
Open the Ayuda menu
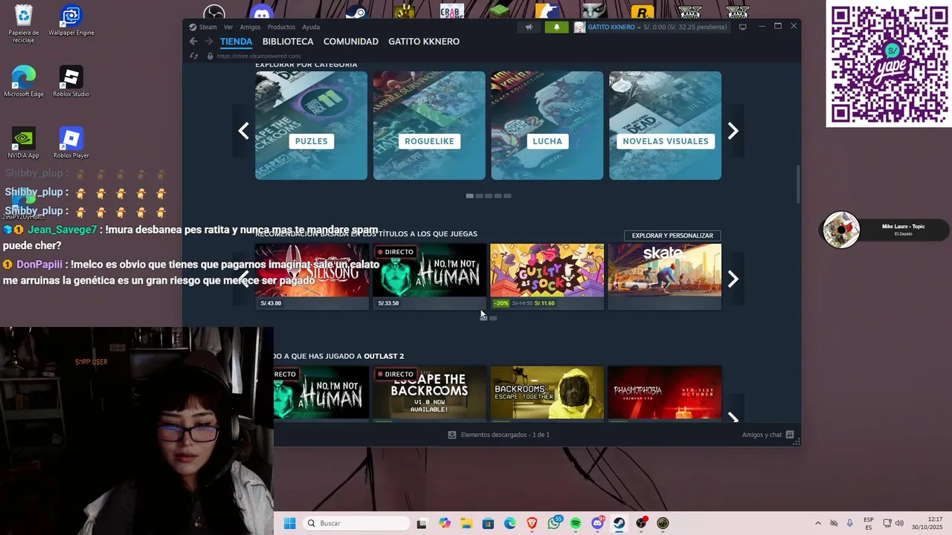pos(311,27)
